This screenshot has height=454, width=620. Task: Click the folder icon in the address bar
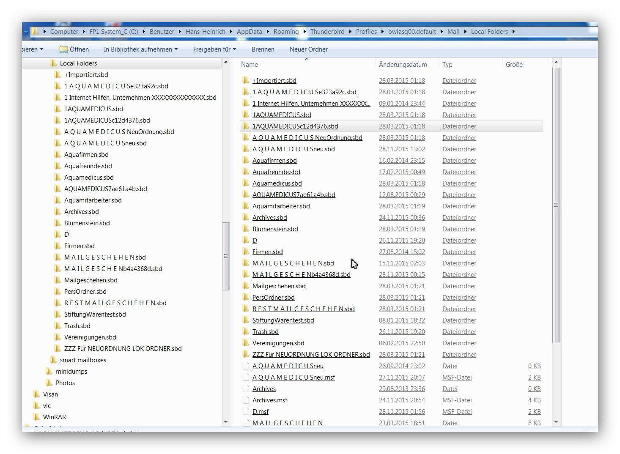[36, 31]
